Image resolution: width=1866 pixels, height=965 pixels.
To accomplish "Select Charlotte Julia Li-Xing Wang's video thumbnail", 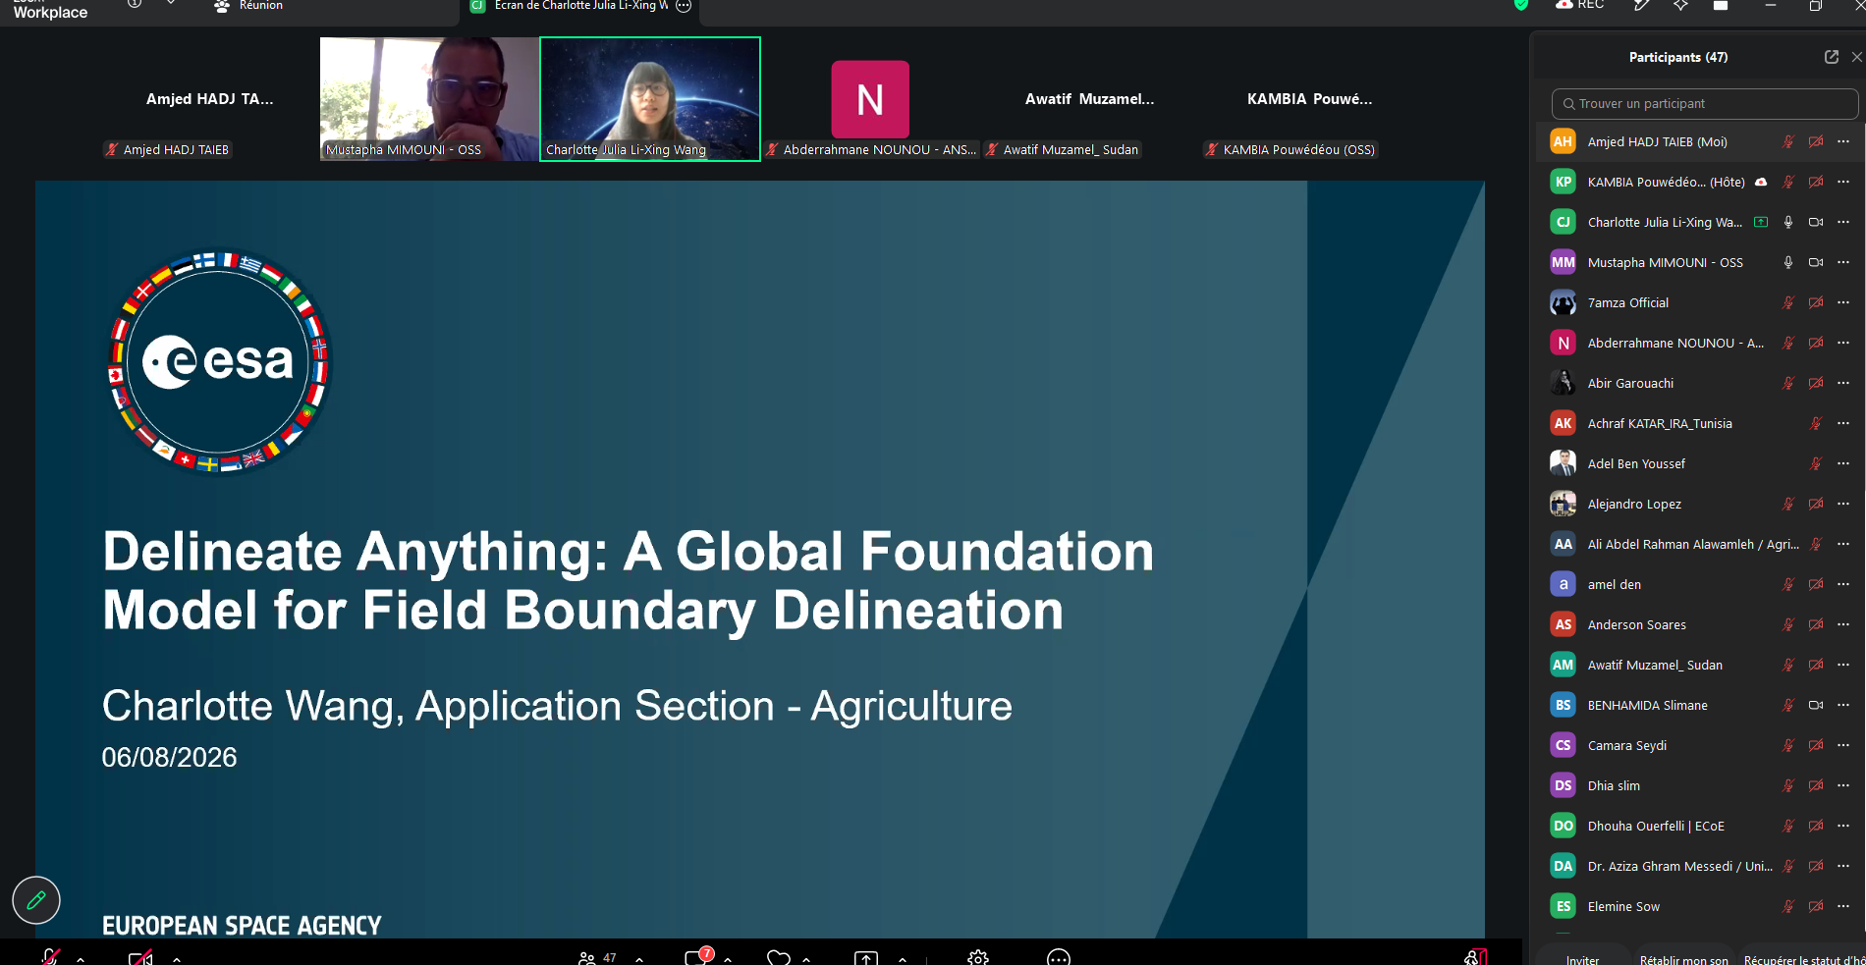I will tap(650, 99).
